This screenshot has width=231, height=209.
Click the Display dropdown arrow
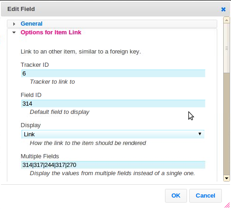pos(200,134)
